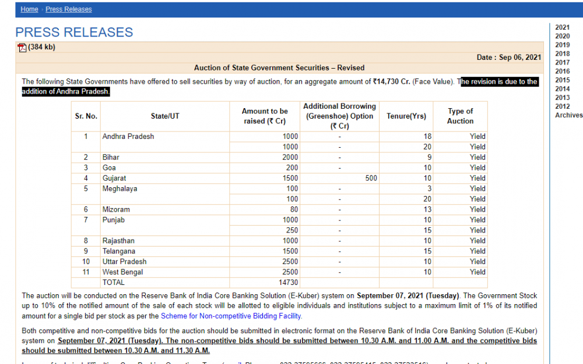Viewport: 583px width, 364px height.
Task: Select year 2017 in archive list
Action: pyautogui.click(x=562, y=63)
